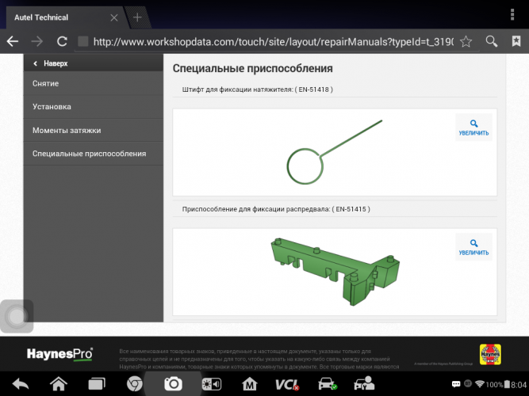Open the vehicle diagnostics car icon

coord(327,384)
